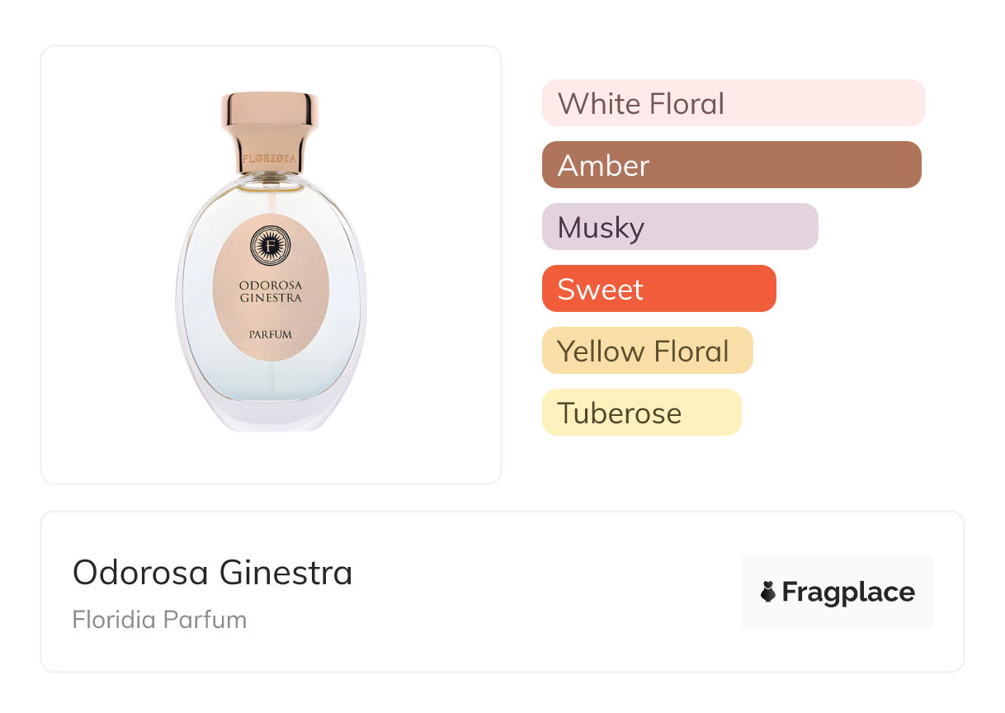This screenshot has width=1005, height=713.
Task: Select the White Floral accord bar
Action: pyautogui.click(x=734, y=103)
